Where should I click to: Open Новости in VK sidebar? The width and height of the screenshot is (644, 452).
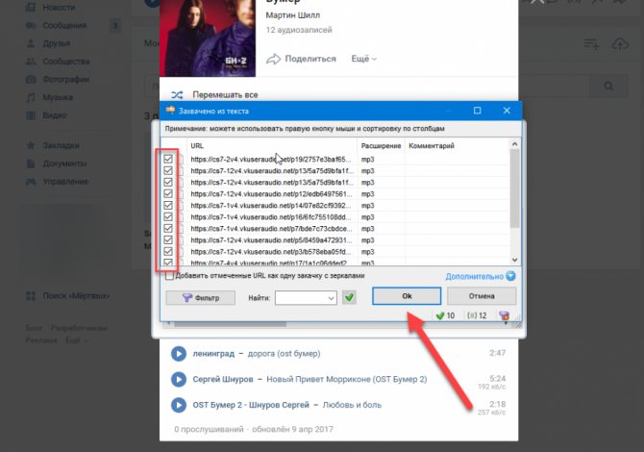[x=59, y=8]
